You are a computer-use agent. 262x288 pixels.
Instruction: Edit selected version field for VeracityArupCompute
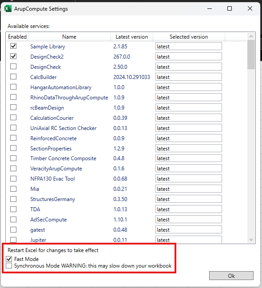[x=189, y=169]
